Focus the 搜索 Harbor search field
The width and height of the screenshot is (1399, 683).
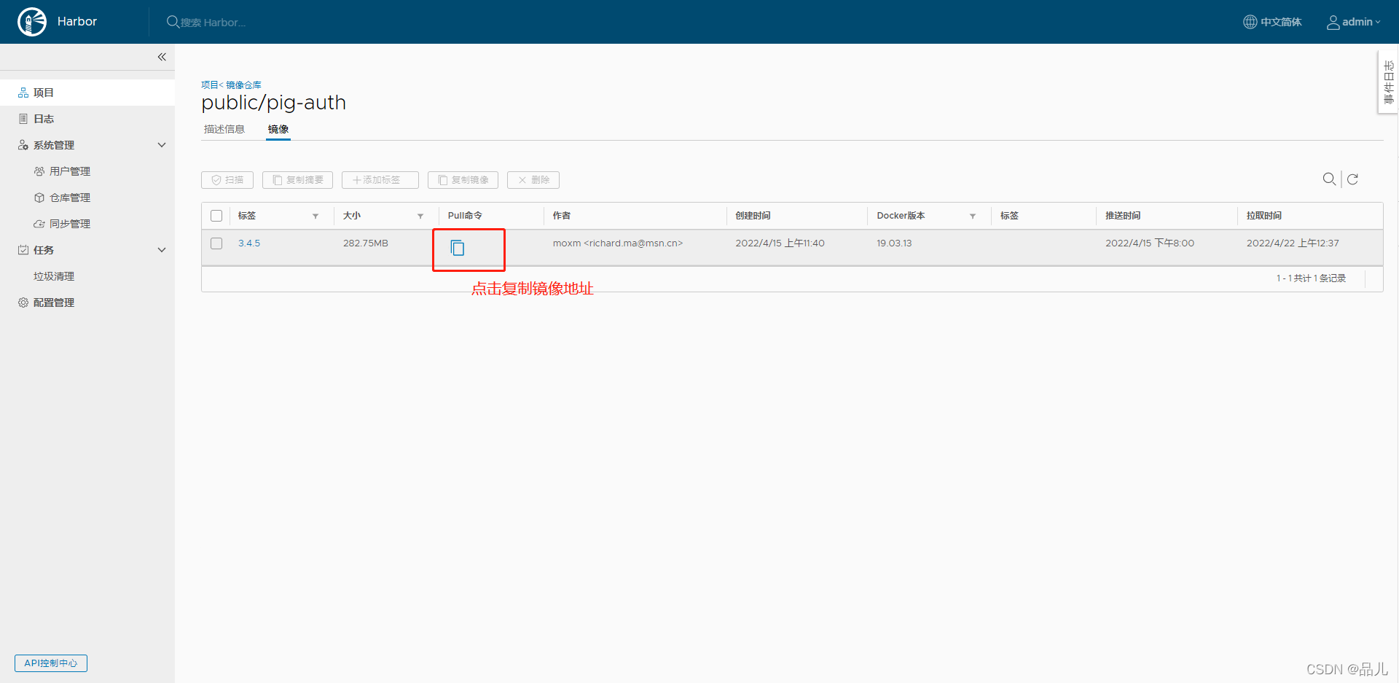pyautogui.click(x=213, y=23)
